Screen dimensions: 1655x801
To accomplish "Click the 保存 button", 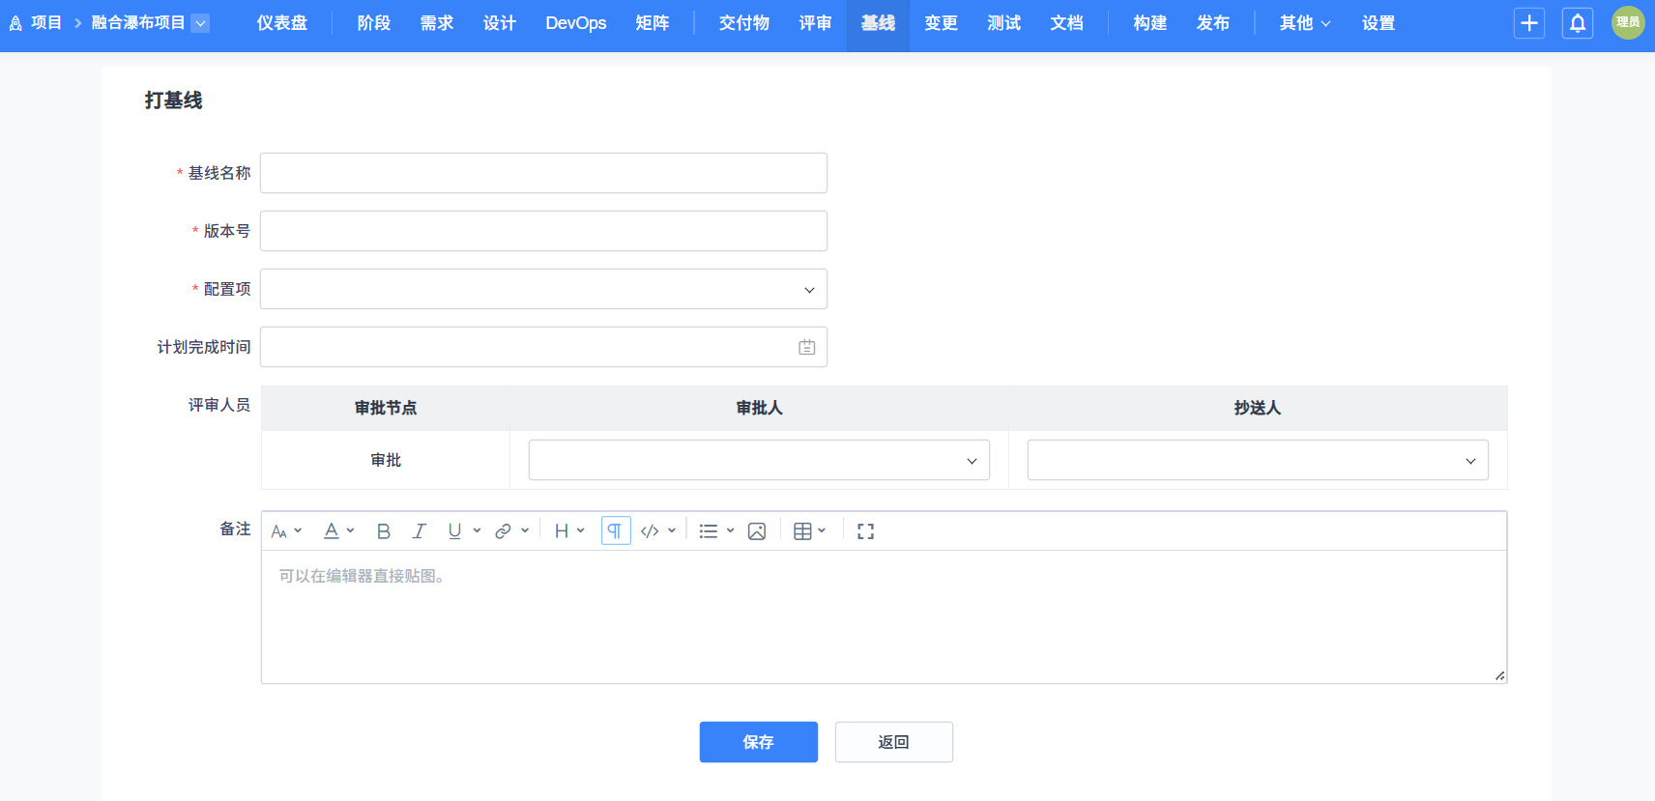I will click(758, 742).
